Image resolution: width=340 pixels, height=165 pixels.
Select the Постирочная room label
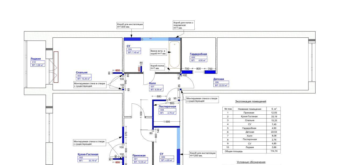167,107
